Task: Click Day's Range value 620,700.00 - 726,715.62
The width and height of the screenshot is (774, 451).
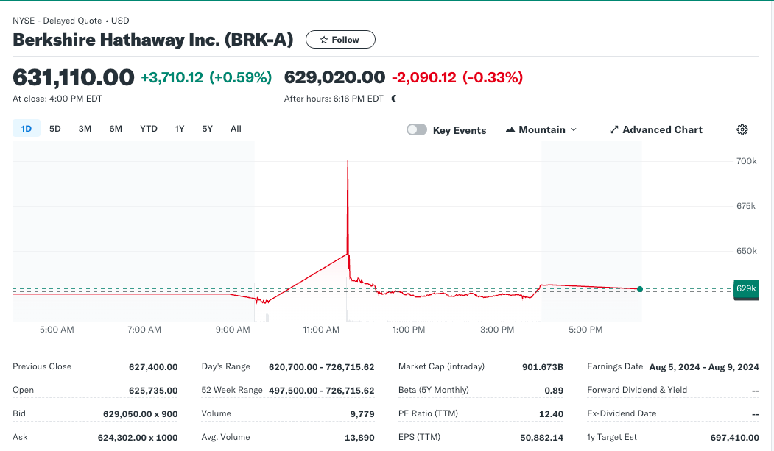Action: tap(321, 367)
